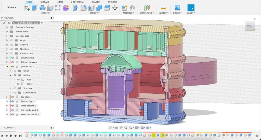Click the CONSTRUCT dropdown label
Screen dimensions: 261x140
click(x=147, y=13)
